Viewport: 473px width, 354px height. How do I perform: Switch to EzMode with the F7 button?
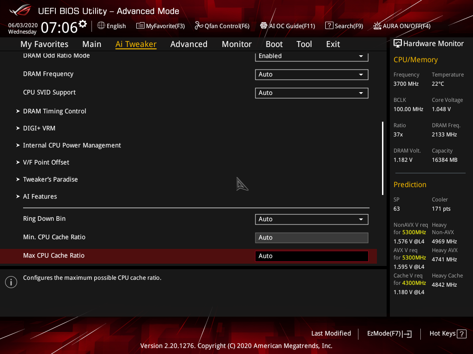pyautogui.click(x=389, y=333)
